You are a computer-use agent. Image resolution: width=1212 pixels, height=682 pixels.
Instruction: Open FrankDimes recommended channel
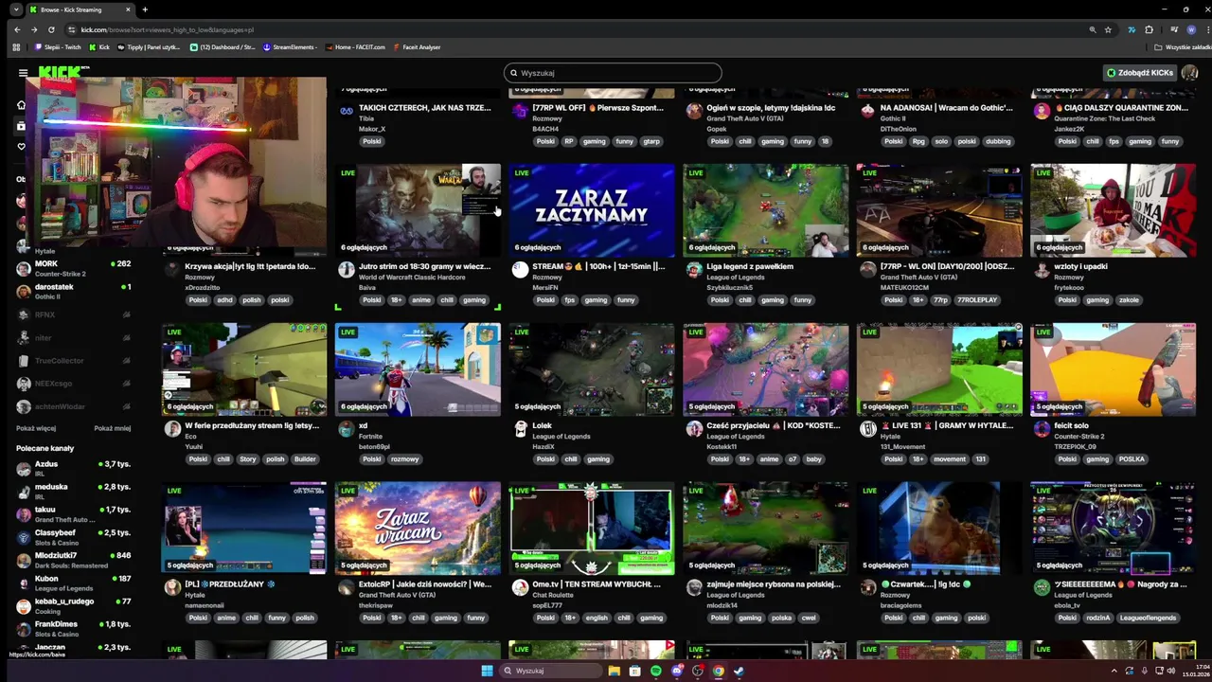click(74, 629)
